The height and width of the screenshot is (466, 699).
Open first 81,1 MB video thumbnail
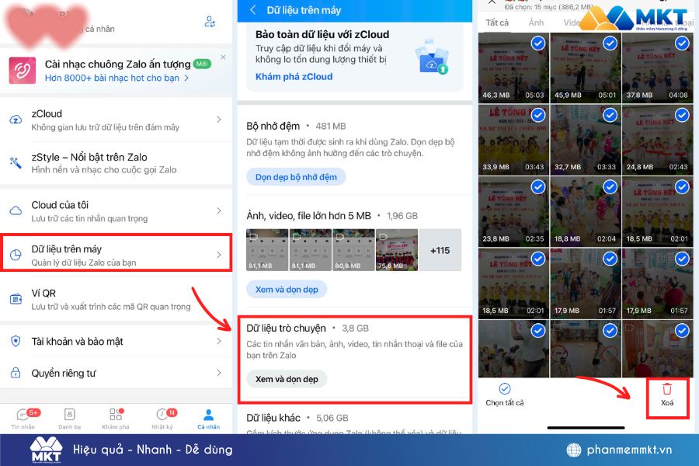(x=267, y=250)
